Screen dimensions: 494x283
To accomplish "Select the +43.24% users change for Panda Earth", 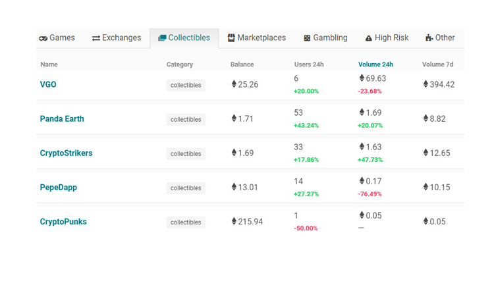I will (x=306, y=126).
